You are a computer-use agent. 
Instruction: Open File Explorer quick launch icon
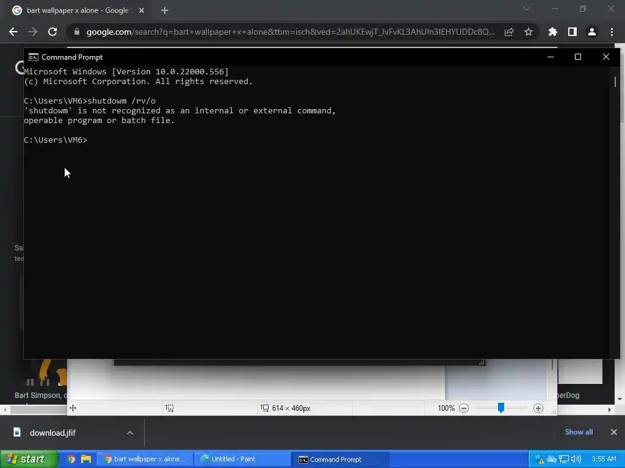pos(85,459)
